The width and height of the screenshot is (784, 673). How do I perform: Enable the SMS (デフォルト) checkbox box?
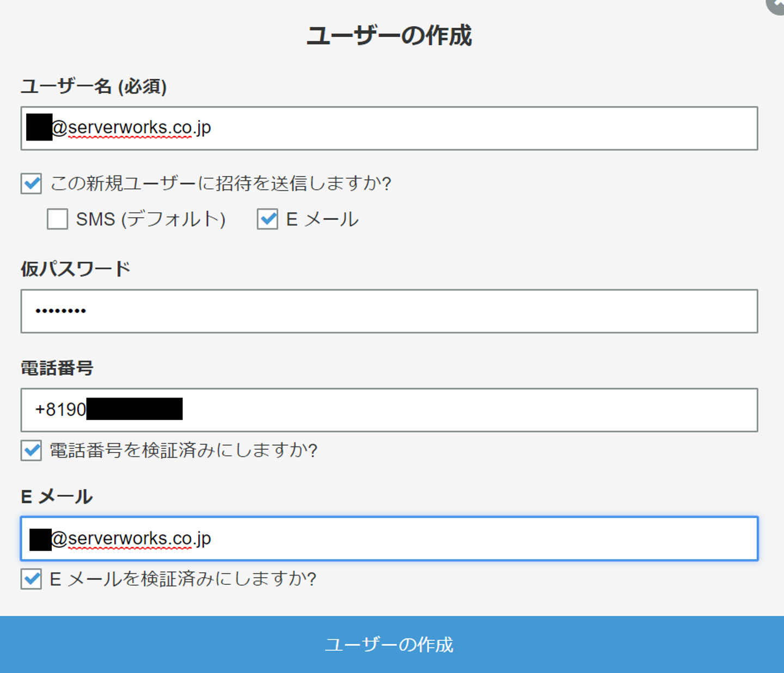pos(57,219)
